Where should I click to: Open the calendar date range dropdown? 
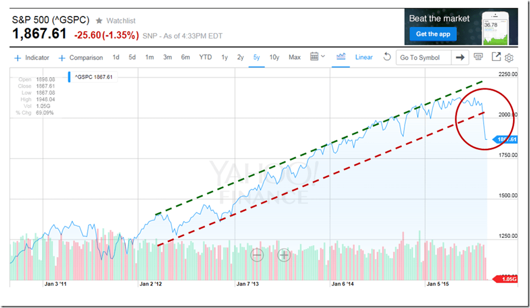coord(318,57)
